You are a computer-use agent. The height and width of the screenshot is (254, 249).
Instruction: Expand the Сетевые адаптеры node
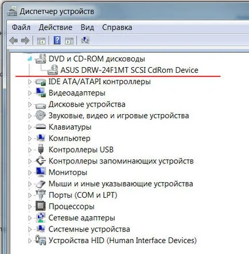click(x=30, y=218)
